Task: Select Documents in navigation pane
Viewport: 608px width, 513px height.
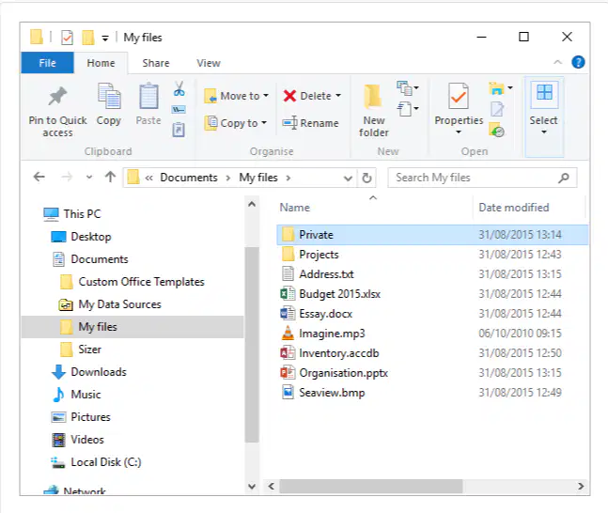Action: (x=90, y=259)
